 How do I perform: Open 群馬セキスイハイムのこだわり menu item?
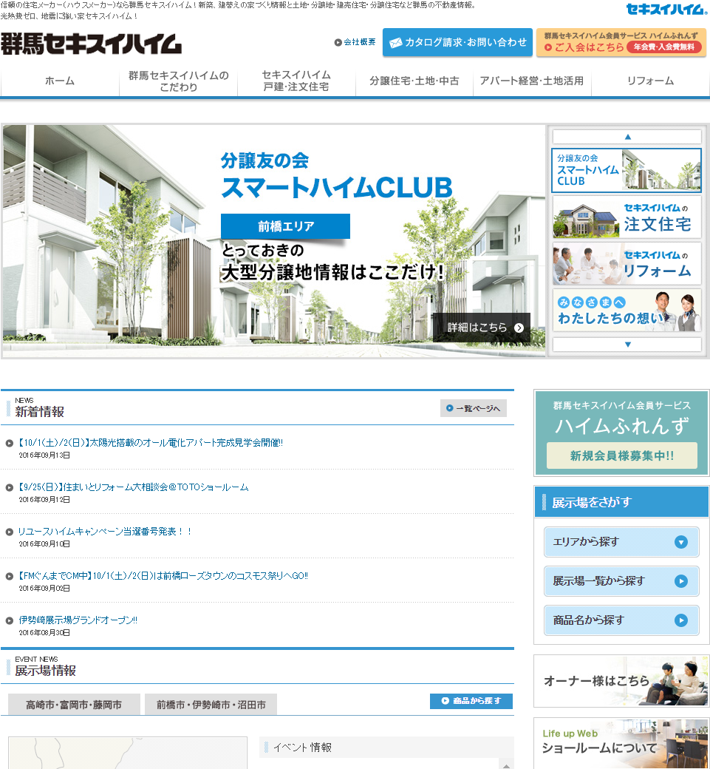coord(178,81)
